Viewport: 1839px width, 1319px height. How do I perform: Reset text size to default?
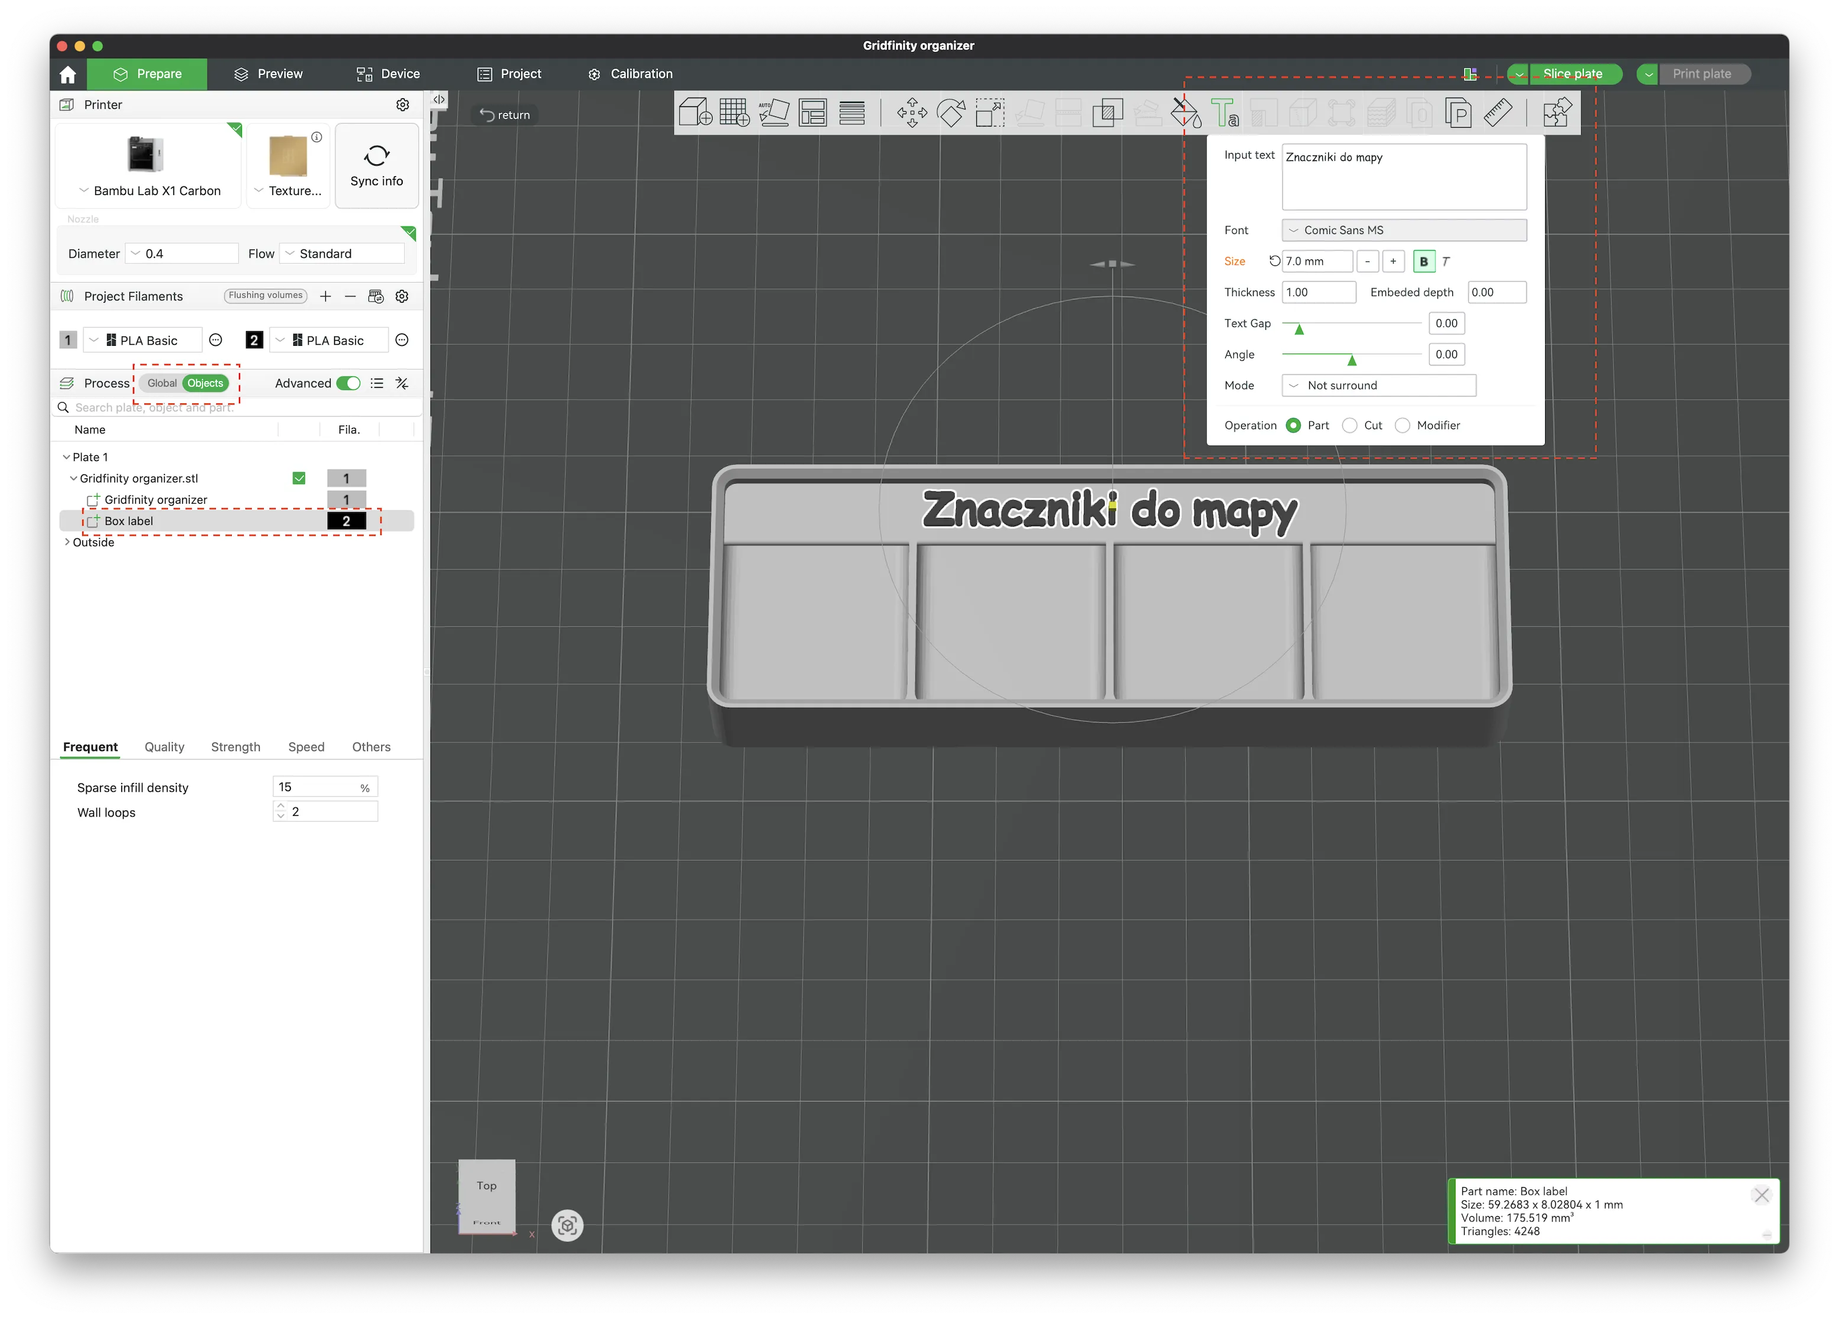point(1274,261)
